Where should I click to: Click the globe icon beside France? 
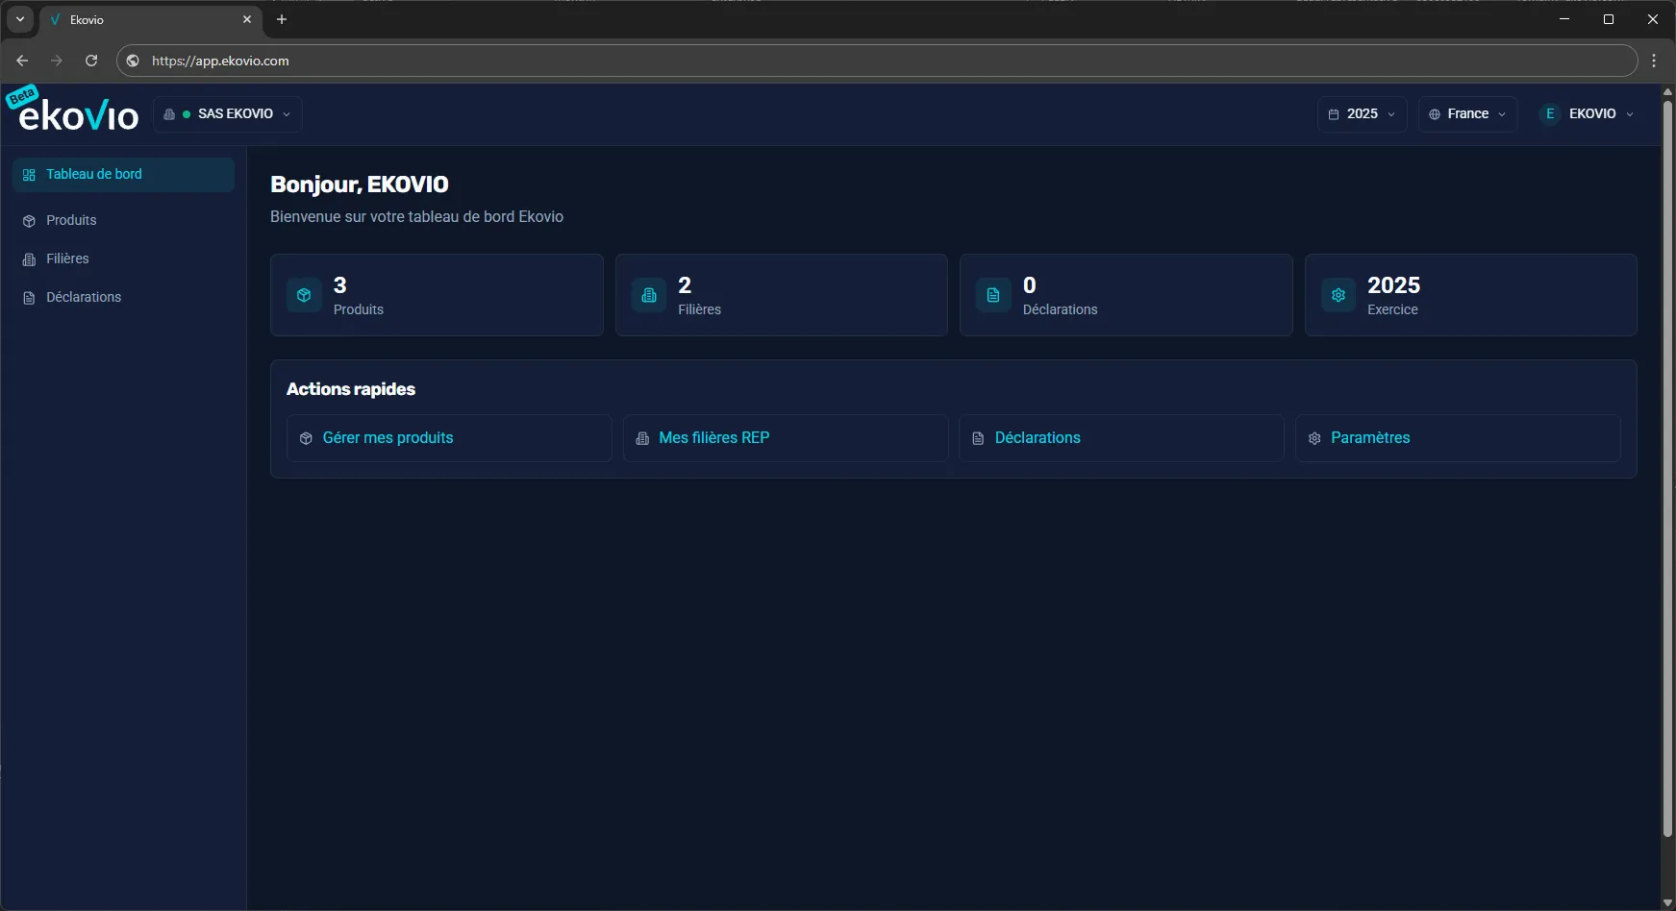coord(1435,114)
